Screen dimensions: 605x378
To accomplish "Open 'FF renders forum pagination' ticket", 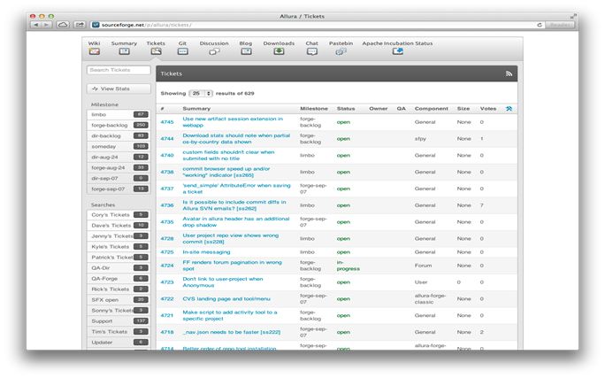I will [232, 266].
